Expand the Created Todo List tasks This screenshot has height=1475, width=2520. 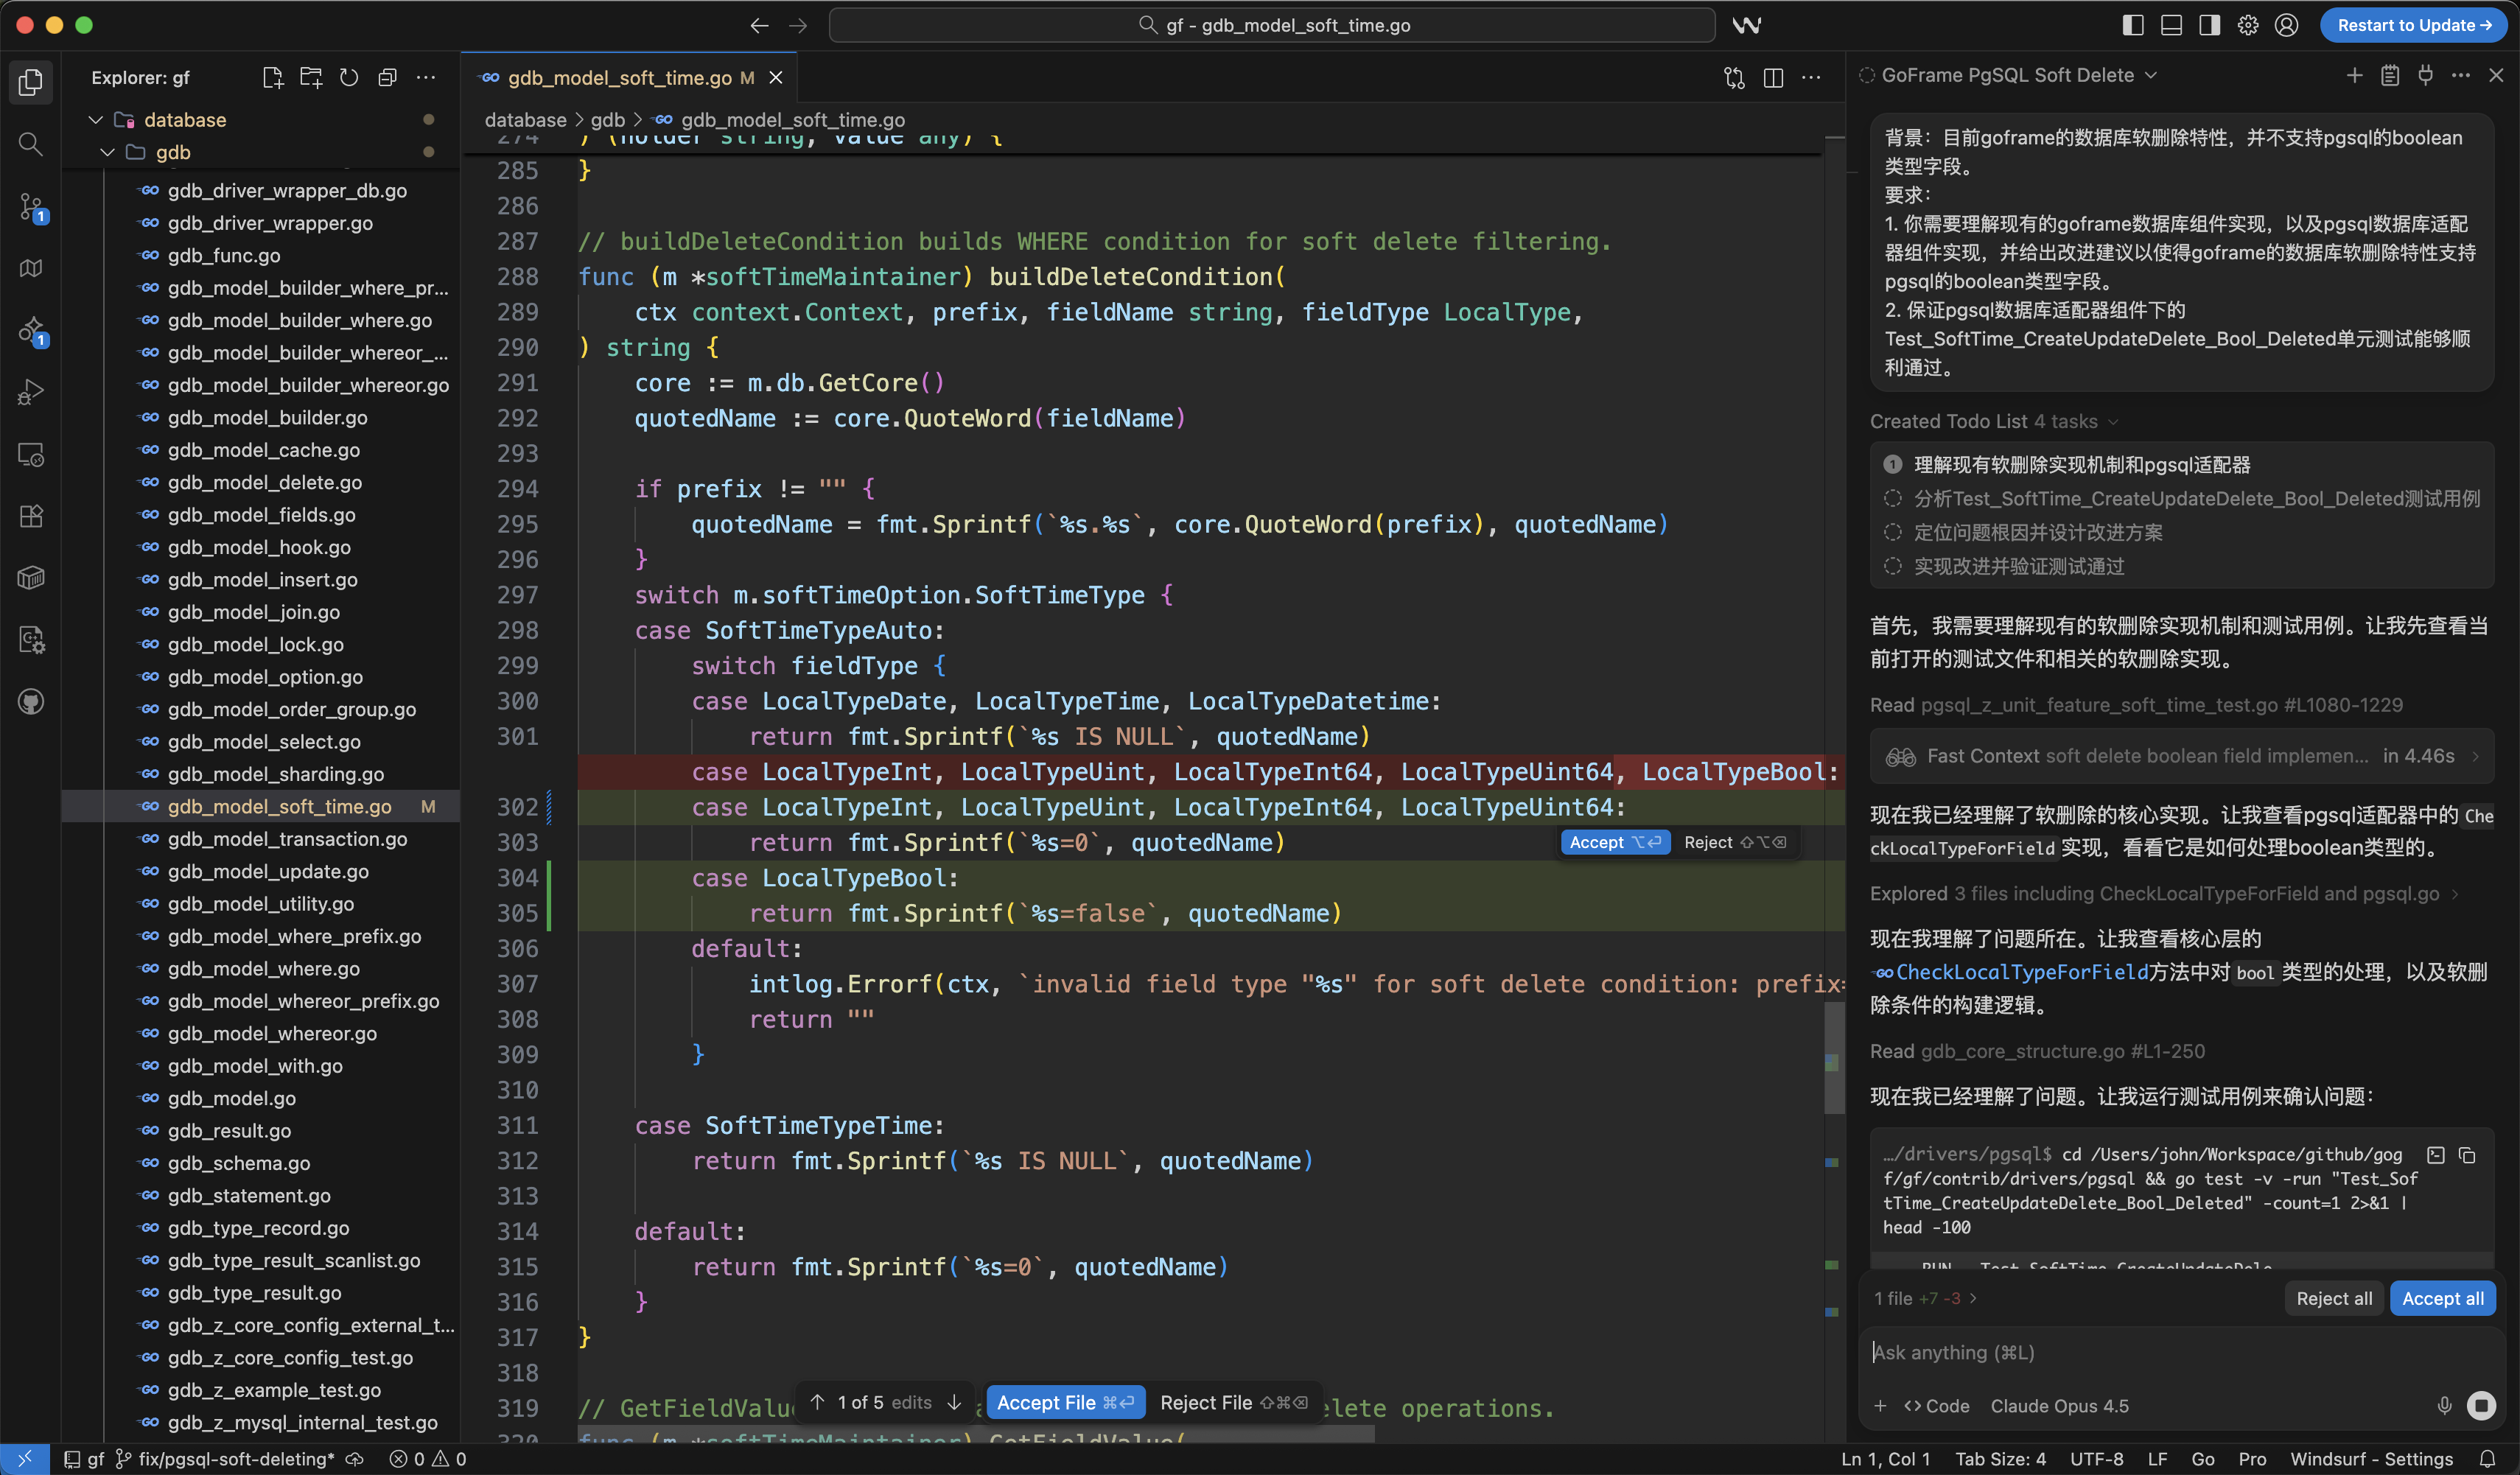[x=2113, y=422]
